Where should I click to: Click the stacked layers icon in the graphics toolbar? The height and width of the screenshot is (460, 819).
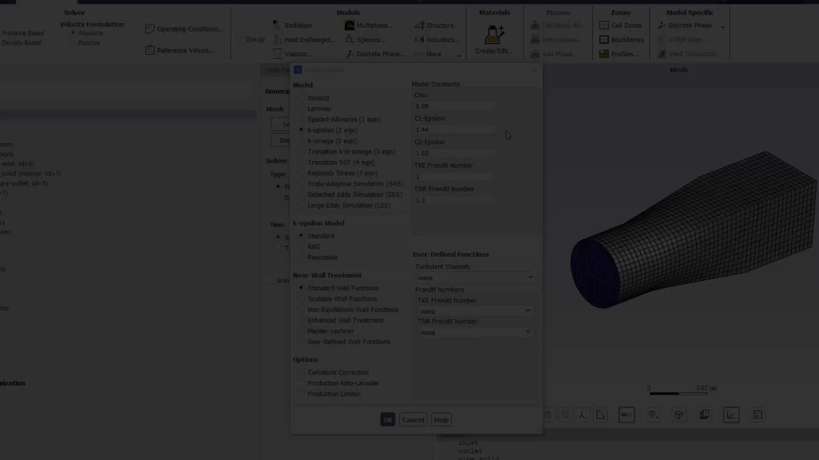tap(704, 415)
